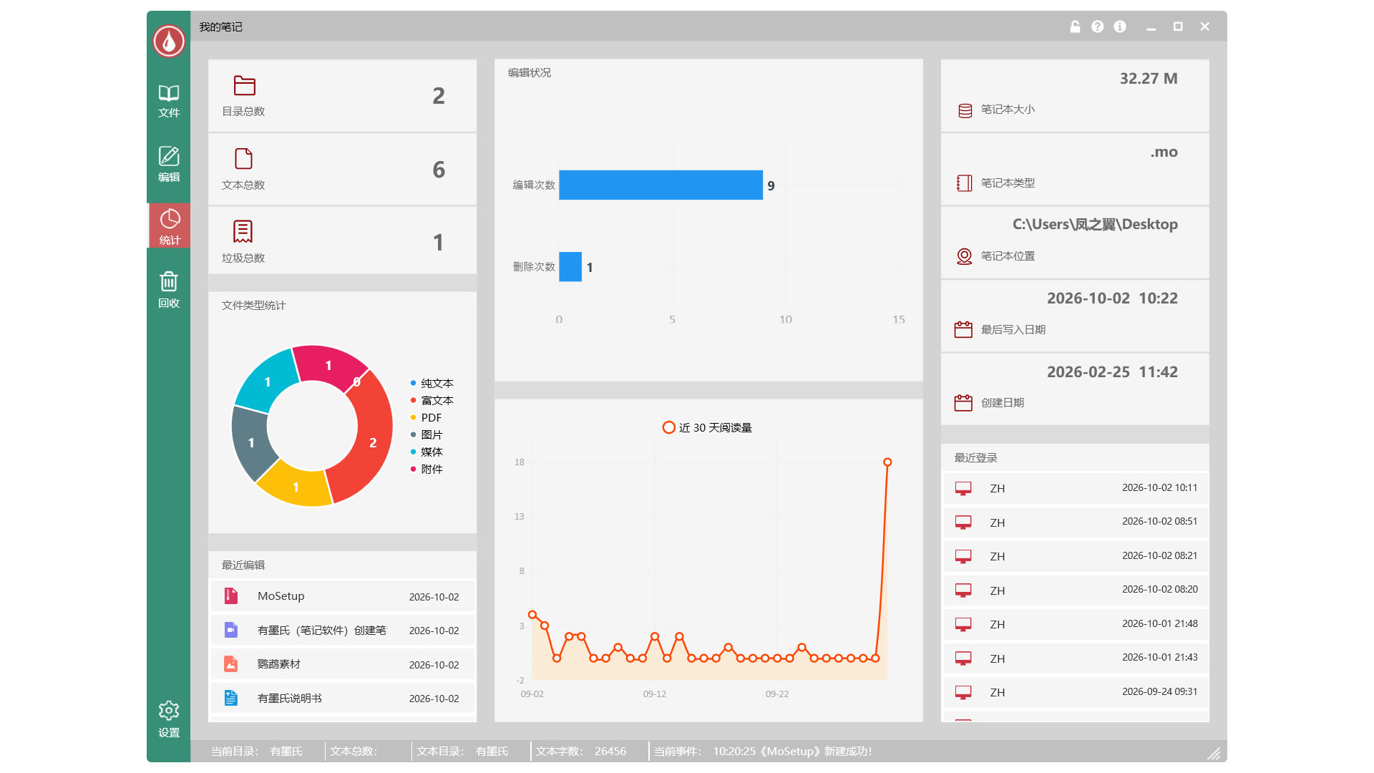Click the peak data point at 18

[887, 462]
